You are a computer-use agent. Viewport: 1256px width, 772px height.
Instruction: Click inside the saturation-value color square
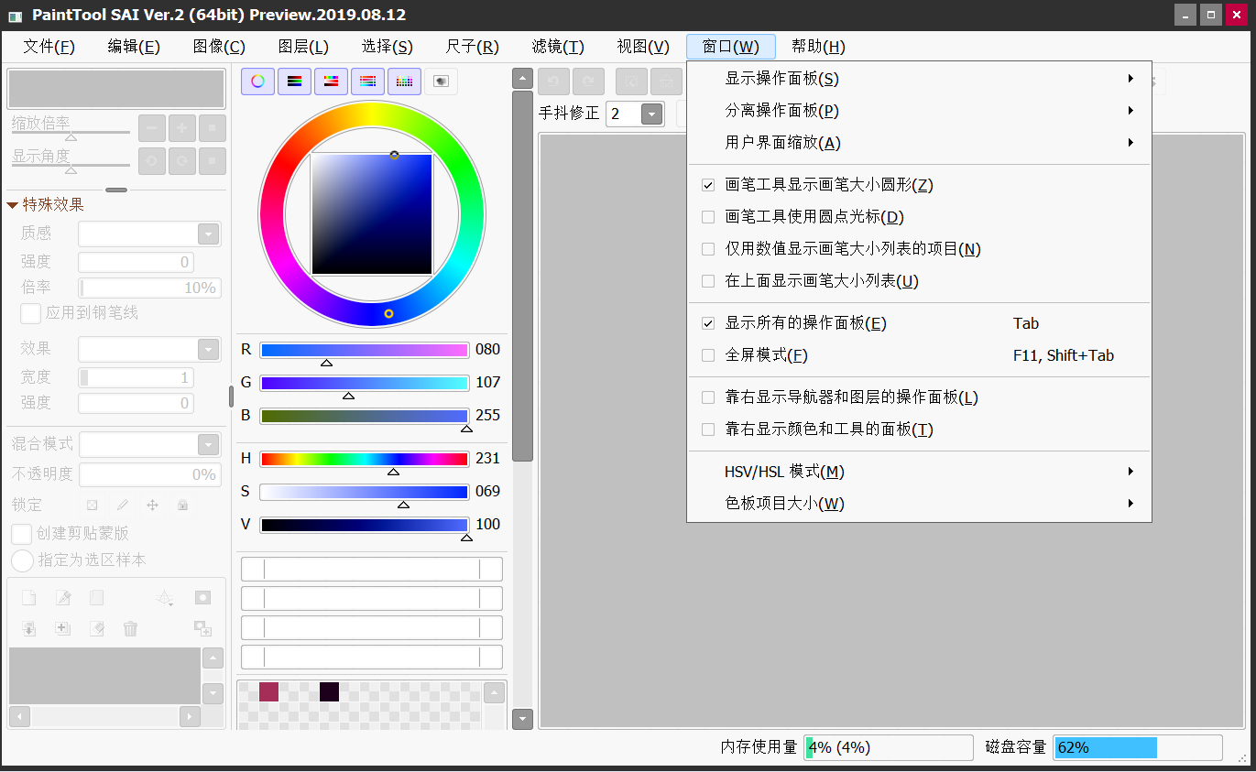(x=371, y=214)
